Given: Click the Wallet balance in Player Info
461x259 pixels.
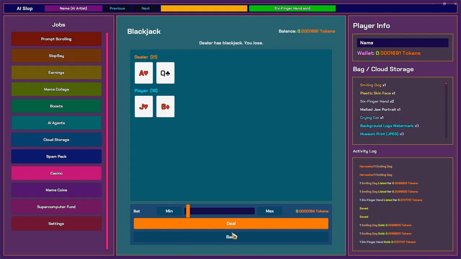Looking at the screenshot, I should coord(389,53).
